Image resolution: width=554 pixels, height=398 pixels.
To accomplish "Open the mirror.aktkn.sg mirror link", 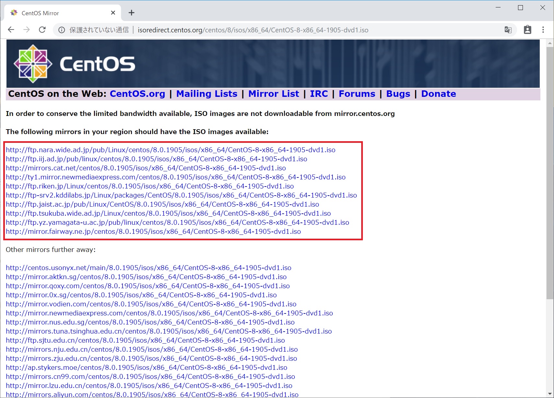I will 146,277.
